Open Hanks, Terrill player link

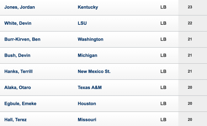(19, 71)
